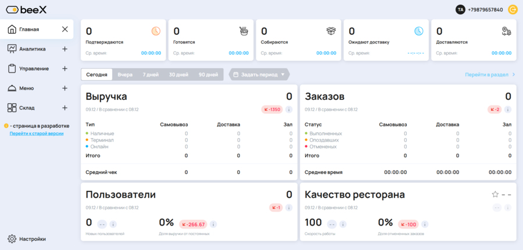Expand the Склад sidebar section
Image resolution: width=523 pixels, height=250 pixels.
pyautogui.click(x=65, y=108)
